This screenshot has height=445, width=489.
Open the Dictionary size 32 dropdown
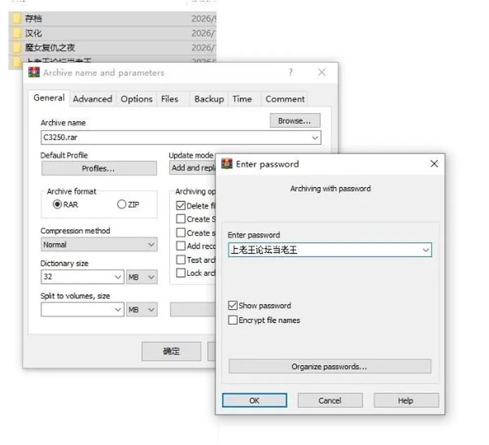pos(83,276)
